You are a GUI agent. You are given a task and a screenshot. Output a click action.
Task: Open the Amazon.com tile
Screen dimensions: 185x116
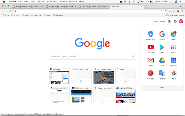point(59,94)
